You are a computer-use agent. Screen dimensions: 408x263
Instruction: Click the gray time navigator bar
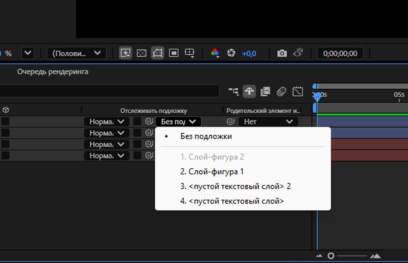click(x=362, y=87)
